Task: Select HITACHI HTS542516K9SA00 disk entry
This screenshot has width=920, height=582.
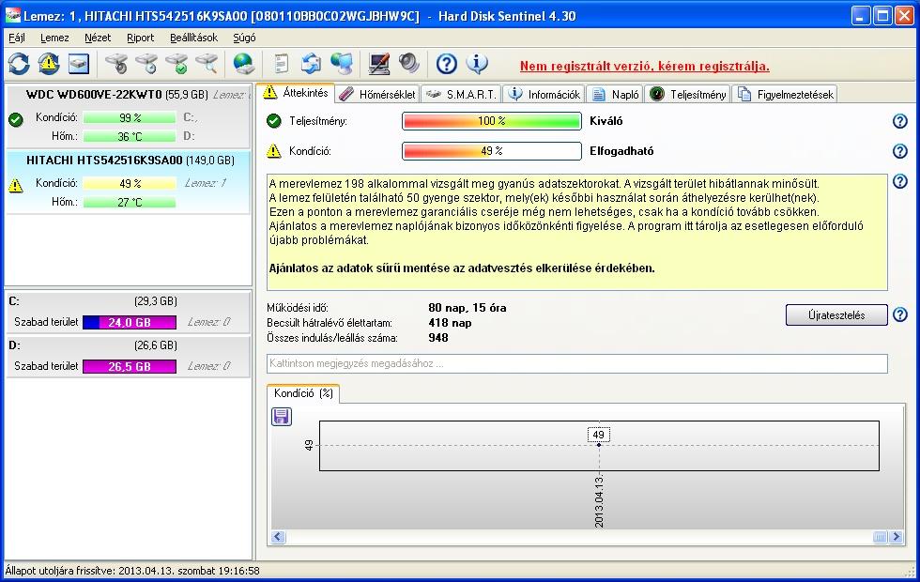Action: (x=128, y=182)
